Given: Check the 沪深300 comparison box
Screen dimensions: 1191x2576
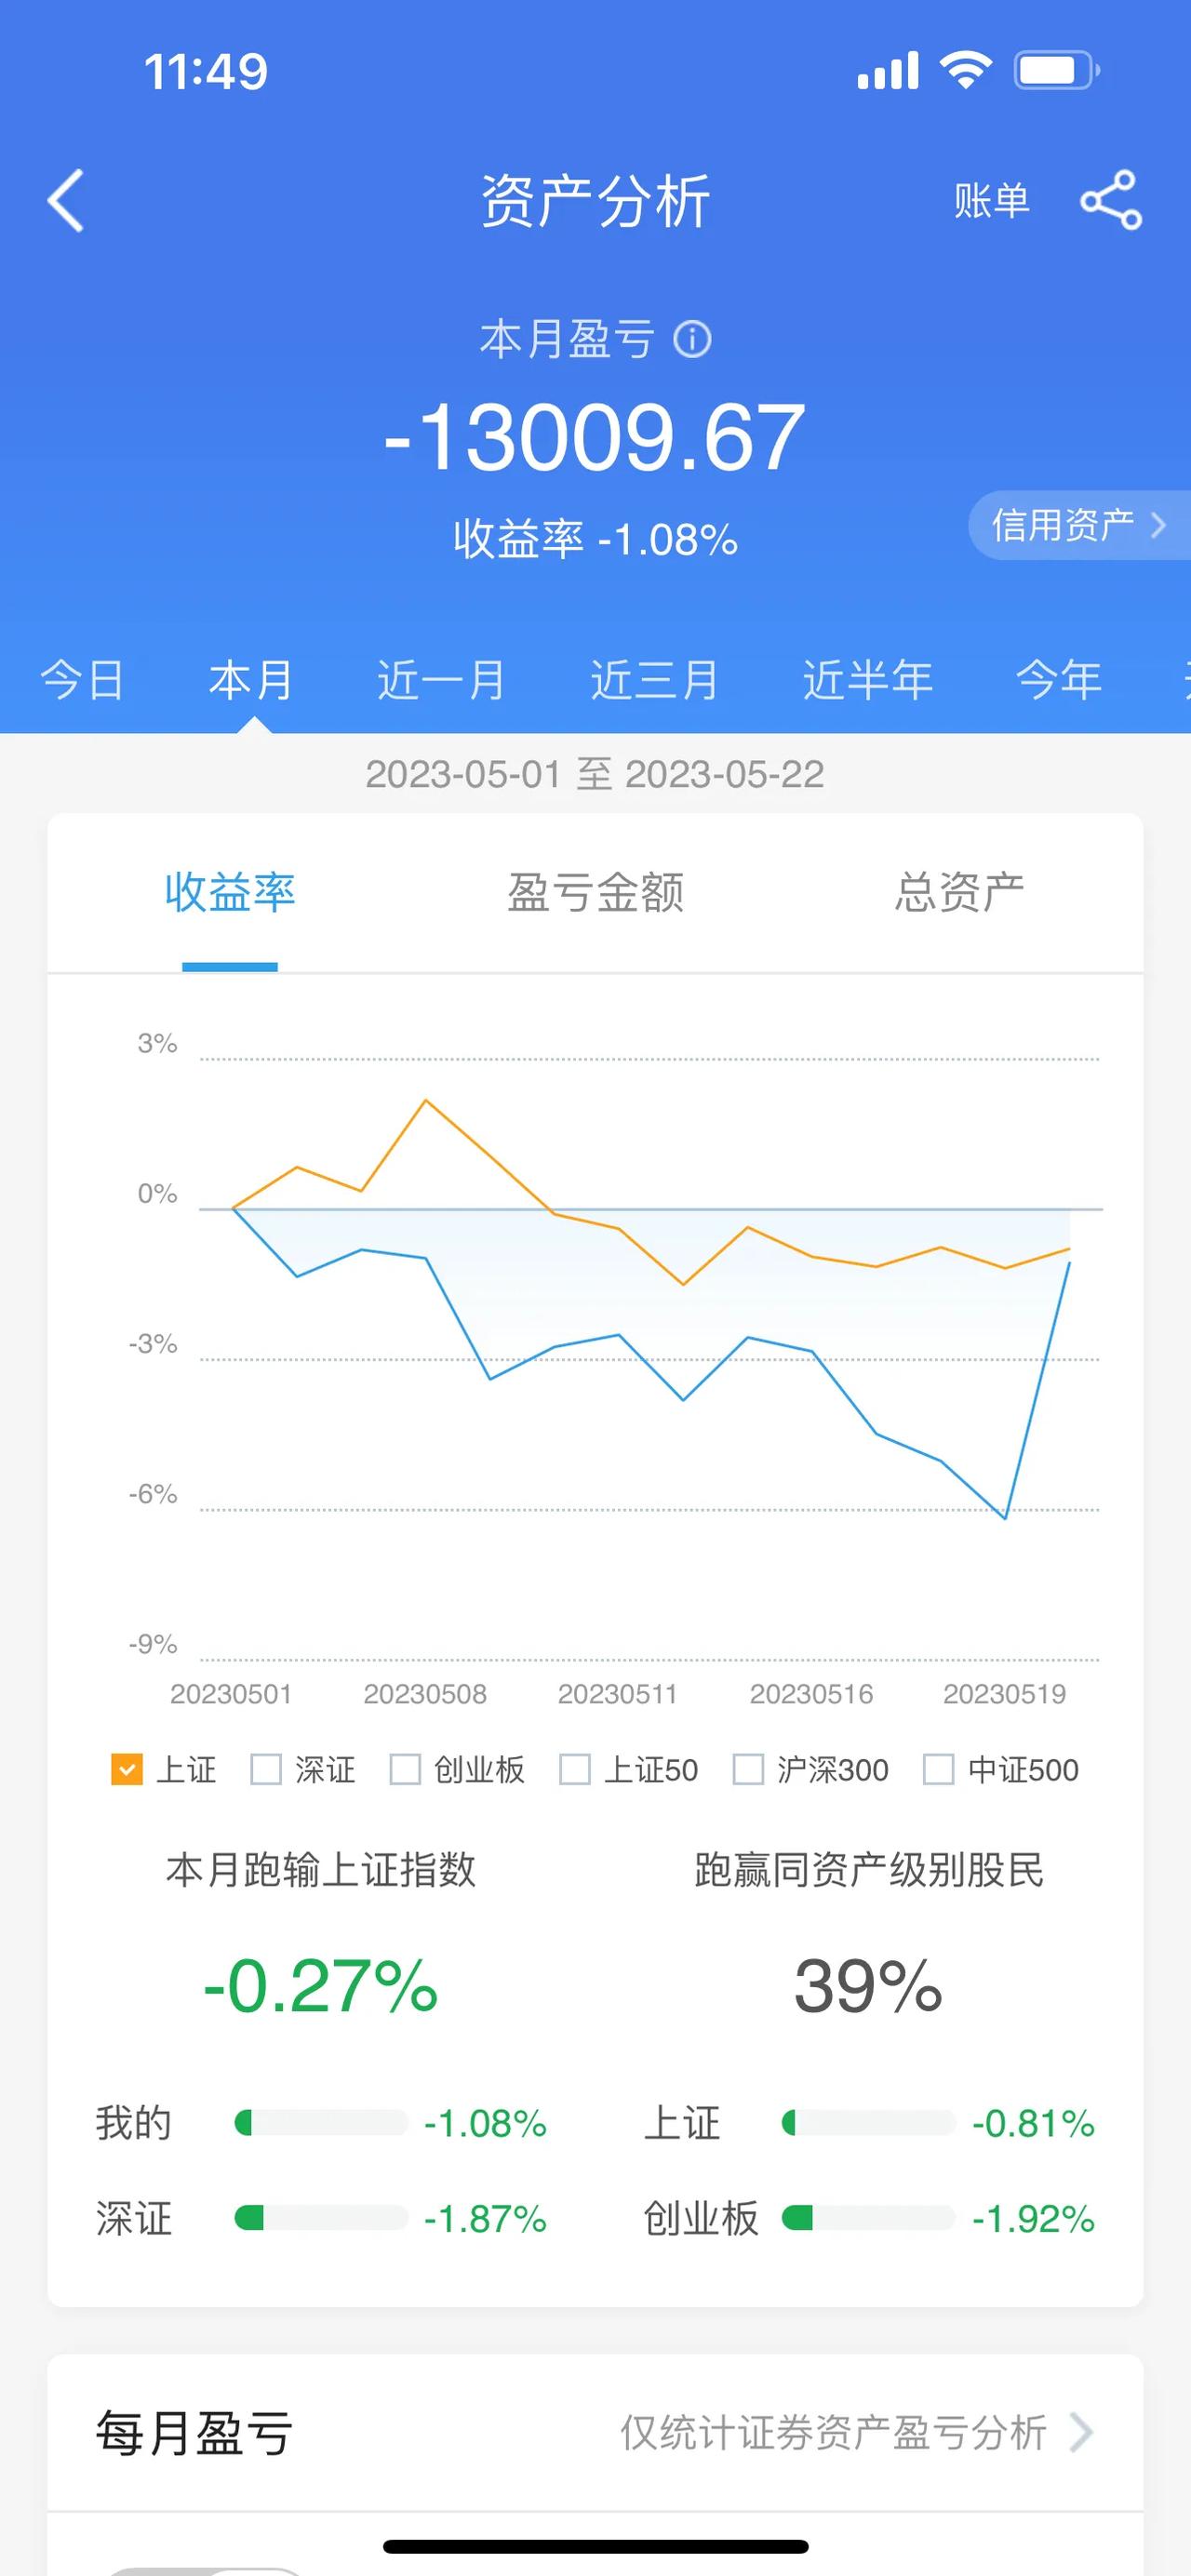Looking at the screenshot, I should (748, 1769).
